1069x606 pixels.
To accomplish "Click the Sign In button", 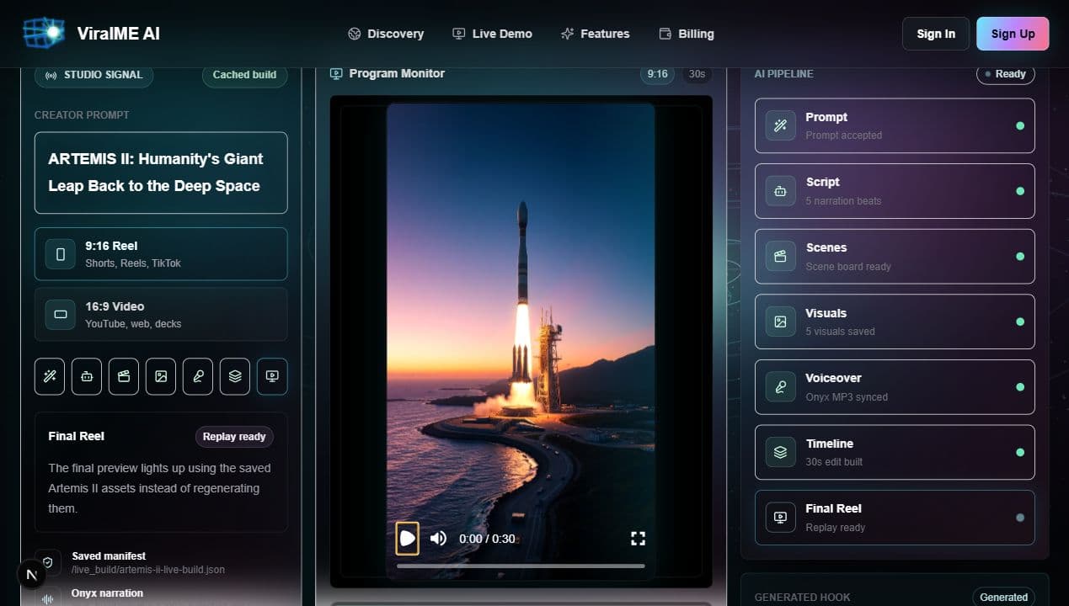I will point(936,34).
